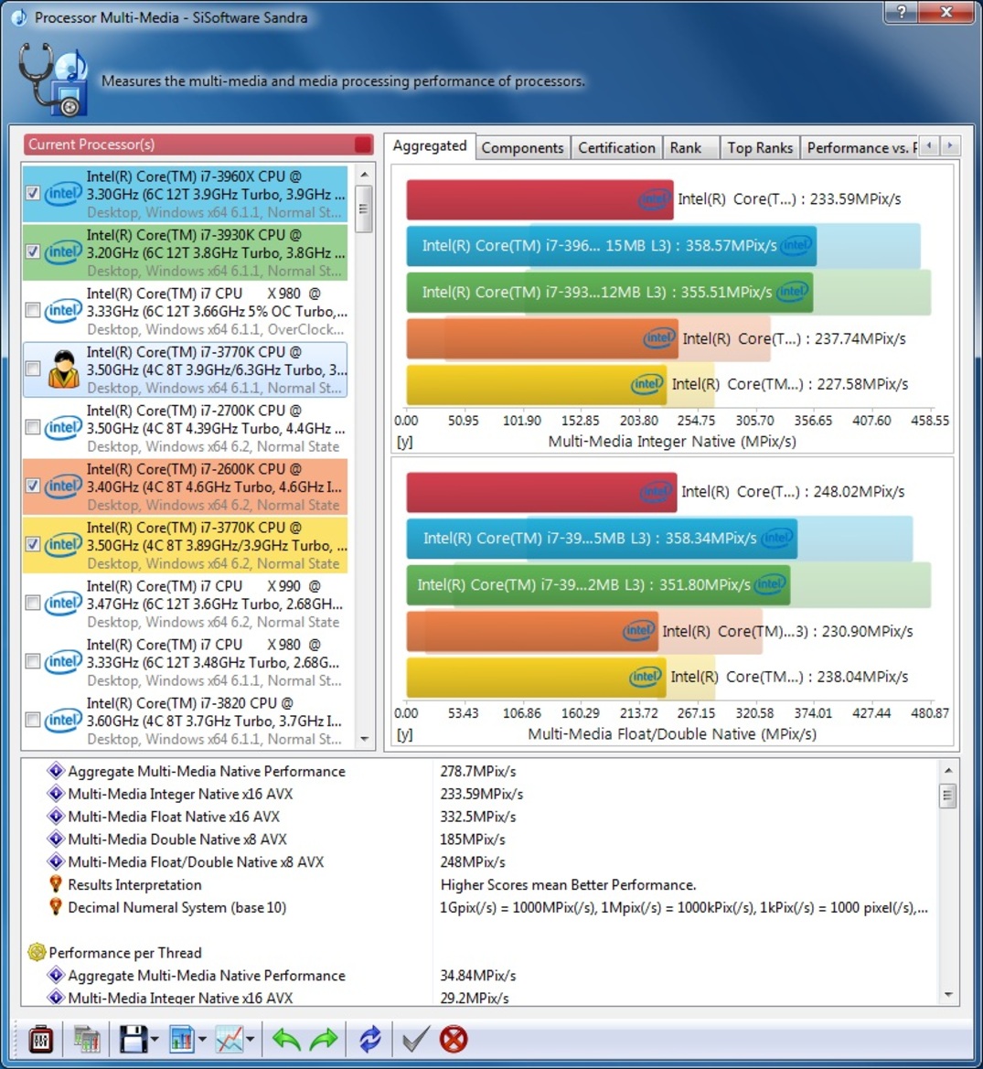
Task: Click the Intel logo beside i7-3820 entry
Action: pos(63,721)
